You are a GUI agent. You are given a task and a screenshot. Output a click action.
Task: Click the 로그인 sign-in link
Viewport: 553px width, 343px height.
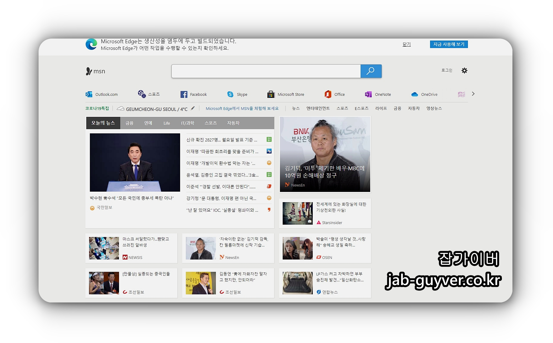tap(447, 70)
